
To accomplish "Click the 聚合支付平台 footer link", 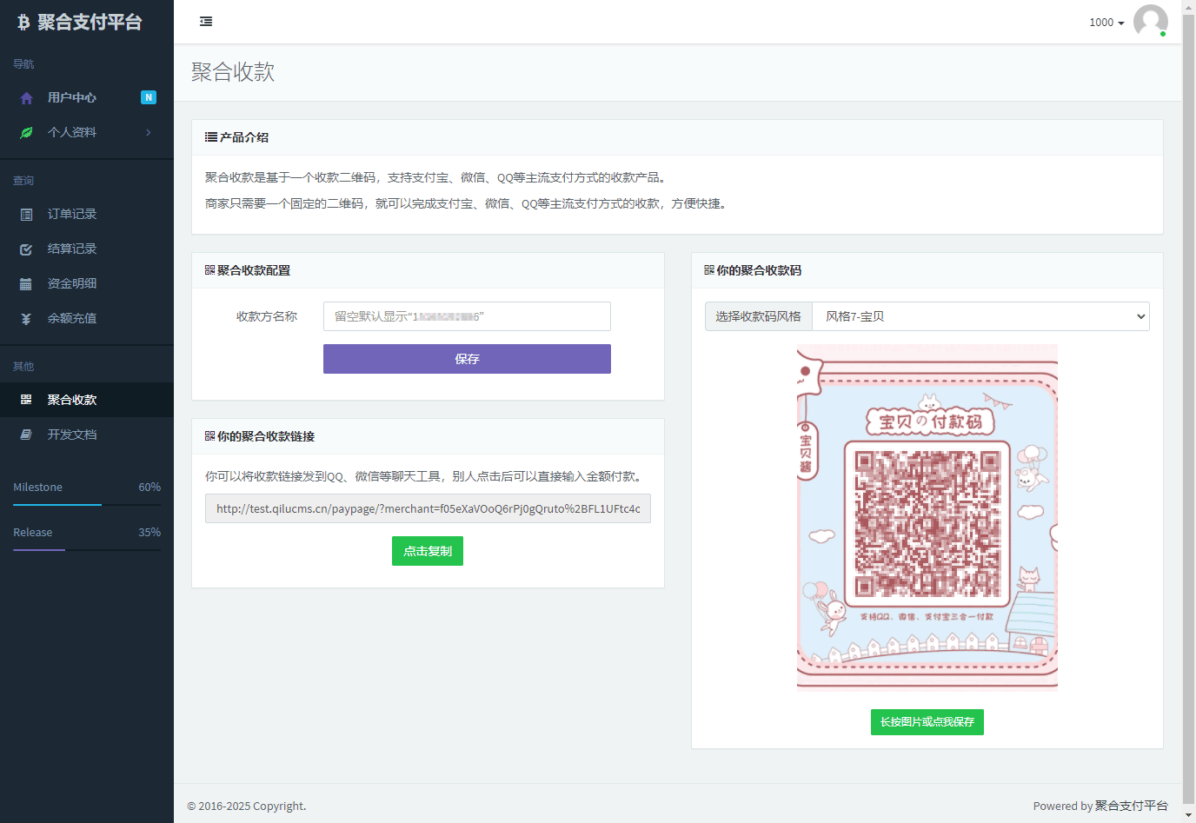I will [x=1131, y=806].
